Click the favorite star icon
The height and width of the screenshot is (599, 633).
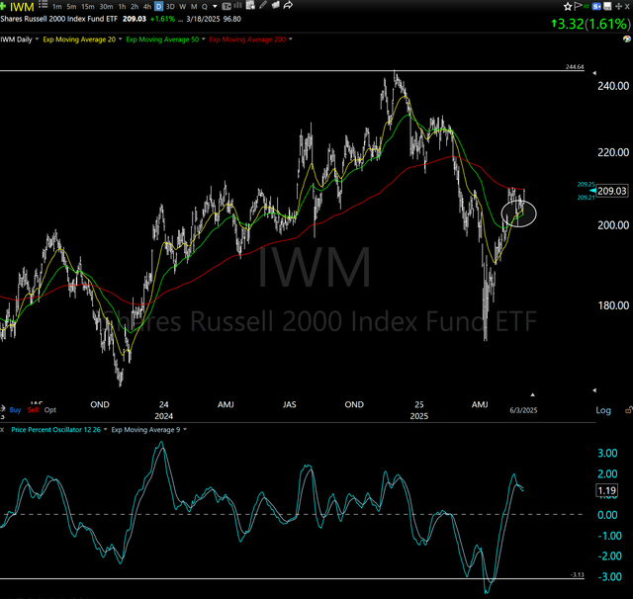(x=568, y=6)
